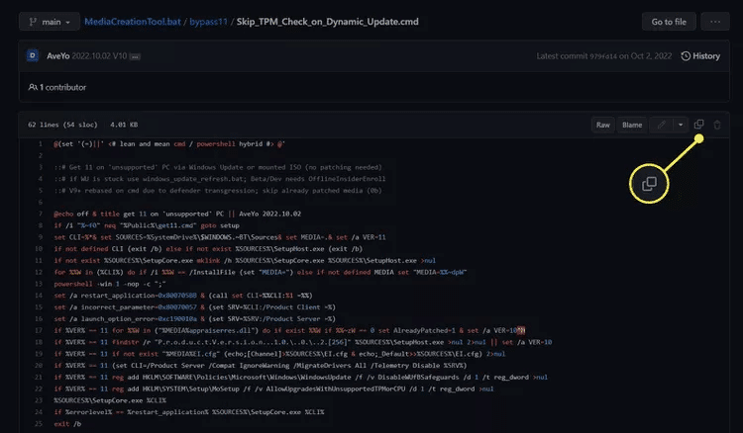This screenshot has height=433, width=743.
Task: Click the 'on Oct 2, 2022' commit date
Action: click(x=645, y=55)
